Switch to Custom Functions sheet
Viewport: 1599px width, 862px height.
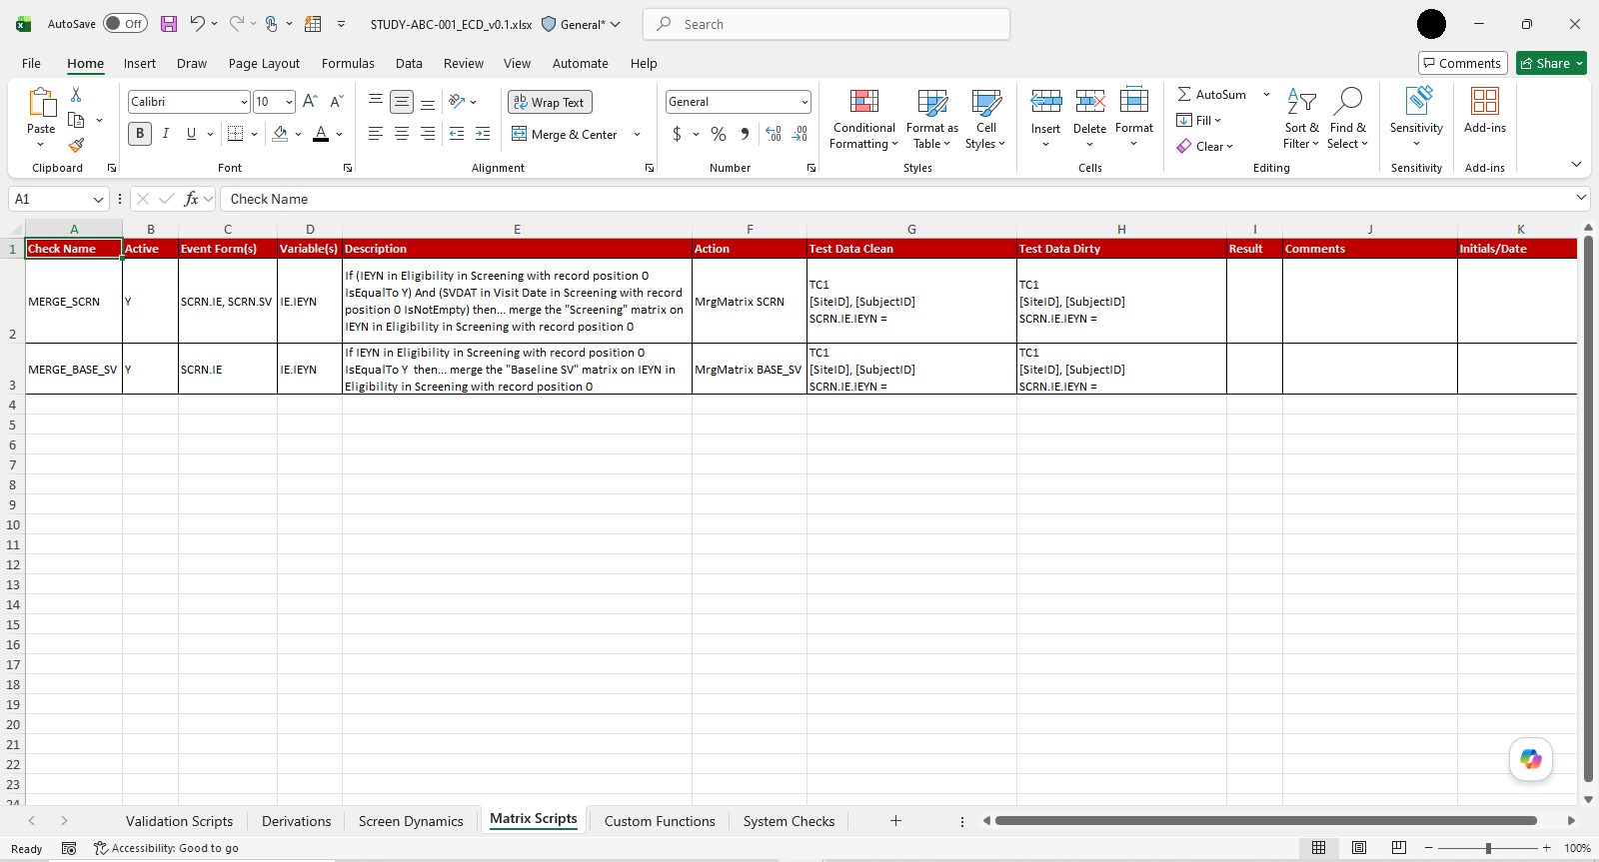(x=660, y=821)
